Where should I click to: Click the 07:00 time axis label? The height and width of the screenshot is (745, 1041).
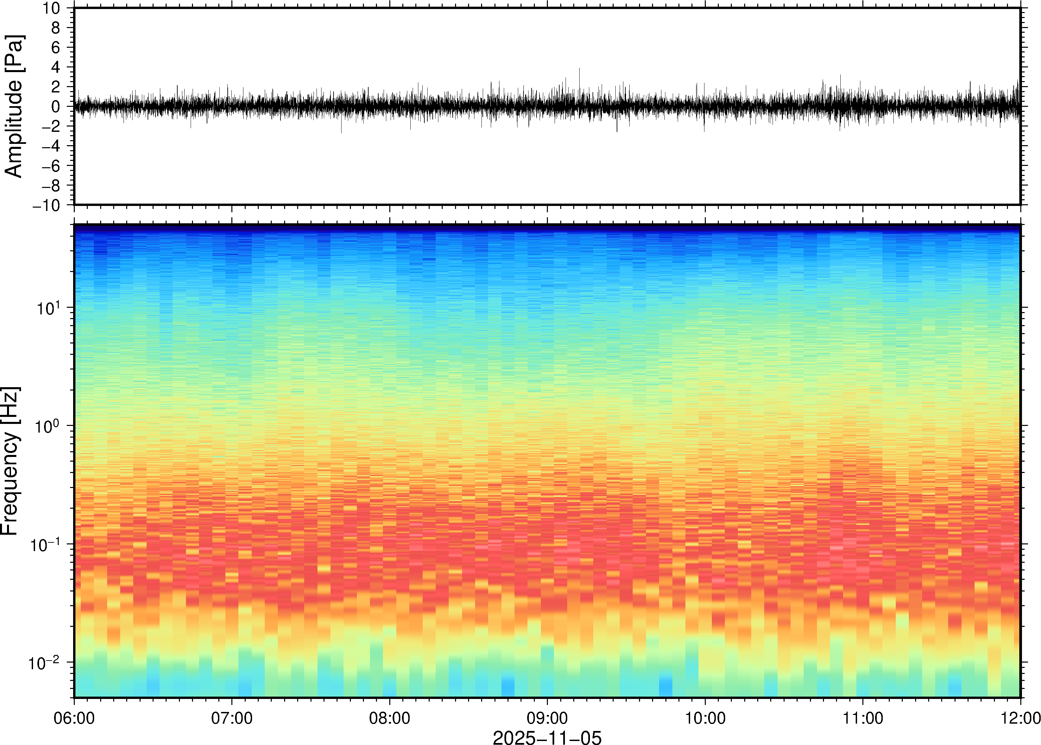pos(232,718)
